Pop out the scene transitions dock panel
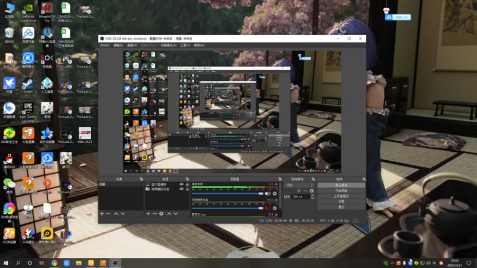Viewport: 477px width, 268px height. coord(314,179)
